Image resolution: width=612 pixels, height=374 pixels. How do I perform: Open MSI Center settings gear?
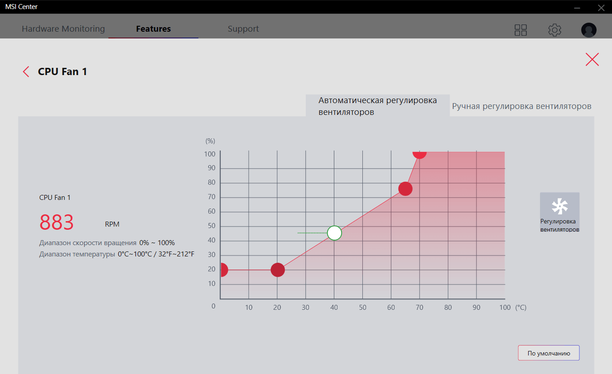click(554, 30)
